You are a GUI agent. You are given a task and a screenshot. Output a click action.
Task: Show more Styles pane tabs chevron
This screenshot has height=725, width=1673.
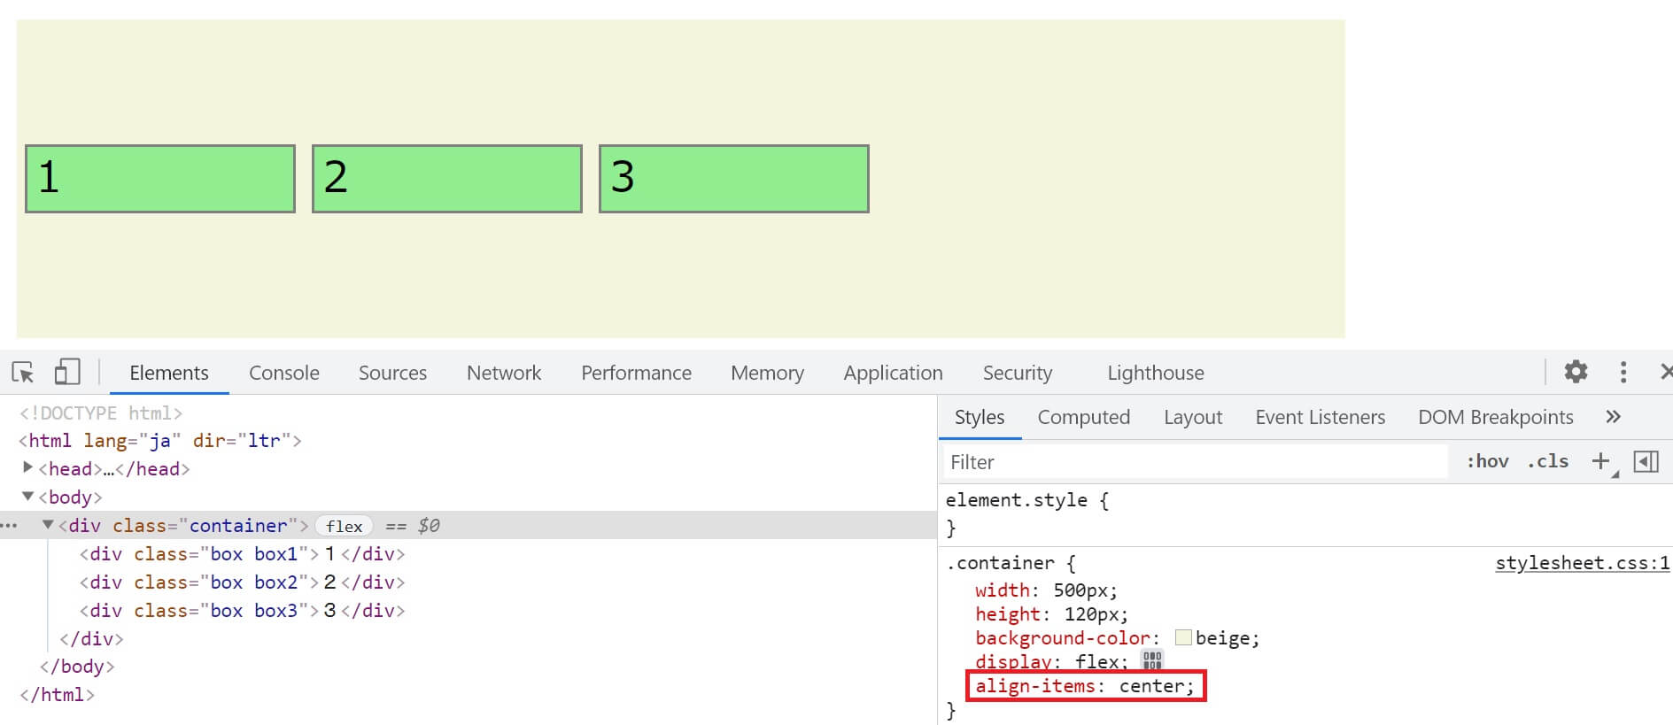coord(1613,417)
